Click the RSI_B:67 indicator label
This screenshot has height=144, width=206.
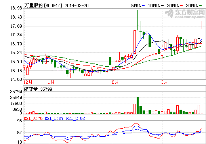point(54,118)
